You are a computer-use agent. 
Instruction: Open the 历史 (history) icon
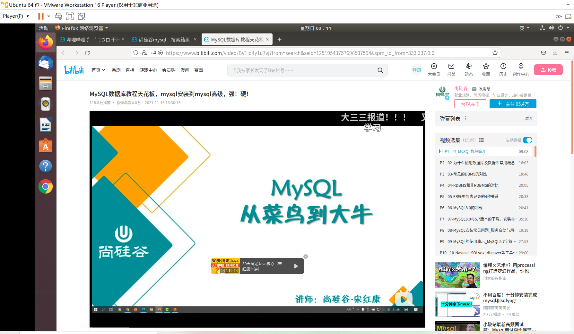tap(503, 69)
